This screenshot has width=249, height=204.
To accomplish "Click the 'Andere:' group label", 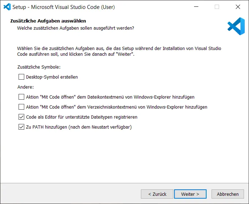I will tap(25, 87).
